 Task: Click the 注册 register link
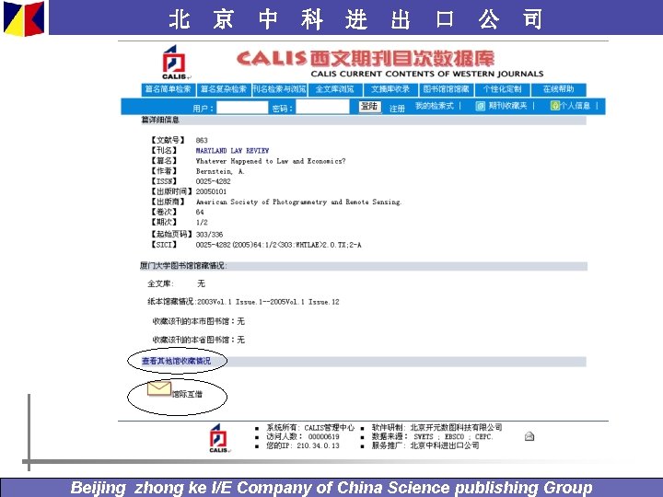397,109
